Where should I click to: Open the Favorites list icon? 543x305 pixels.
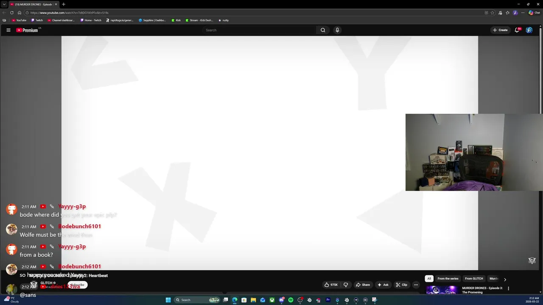(508, 13)
